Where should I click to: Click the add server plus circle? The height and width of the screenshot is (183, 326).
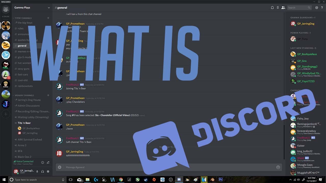tap(6, 114)
